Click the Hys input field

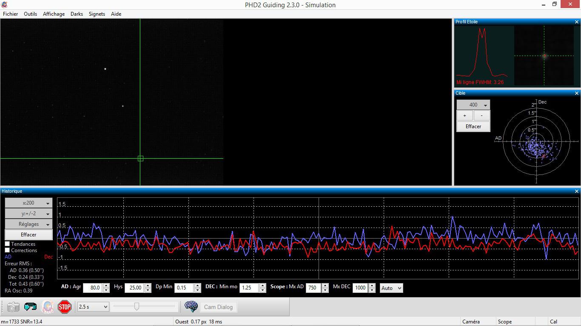click(x=134, y=288)
